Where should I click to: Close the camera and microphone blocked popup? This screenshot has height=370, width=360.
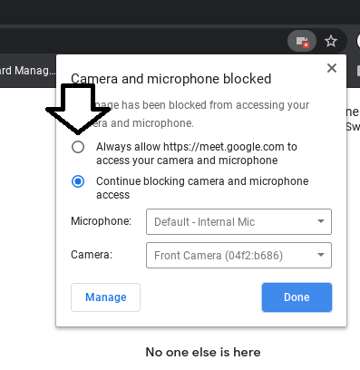tap(332, 68)
